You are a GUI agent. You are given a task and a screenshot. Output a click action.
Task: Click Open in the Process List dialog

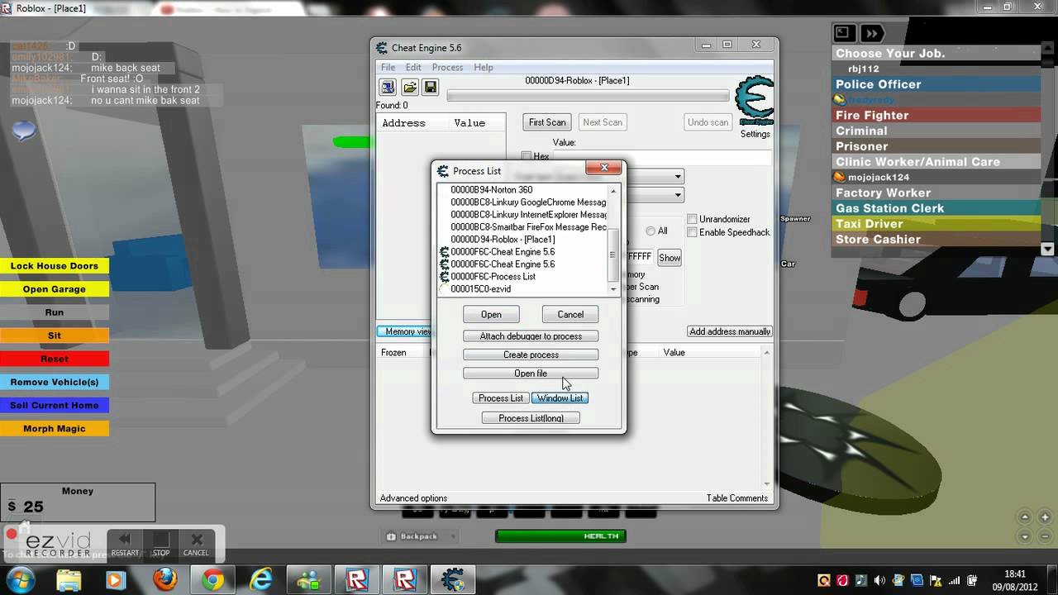[x=491, y=314]
